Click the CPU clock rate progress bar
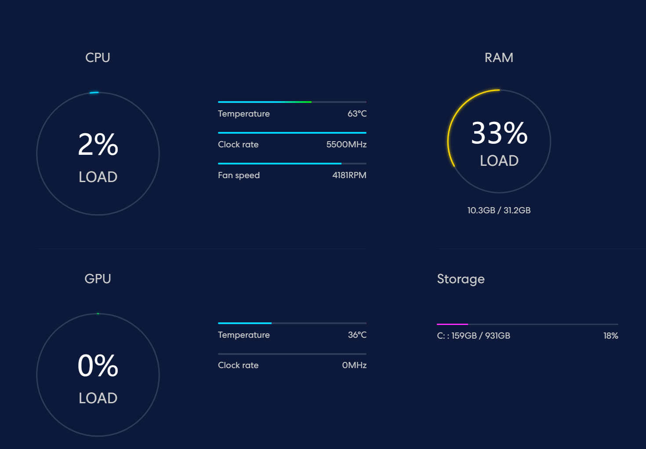 pos(292,133)
